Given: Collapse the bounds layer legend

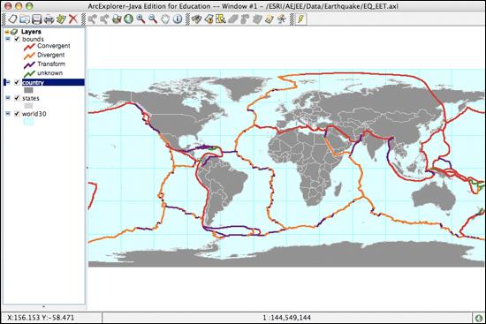Looking at the screenshot, I should click(8, 39).
